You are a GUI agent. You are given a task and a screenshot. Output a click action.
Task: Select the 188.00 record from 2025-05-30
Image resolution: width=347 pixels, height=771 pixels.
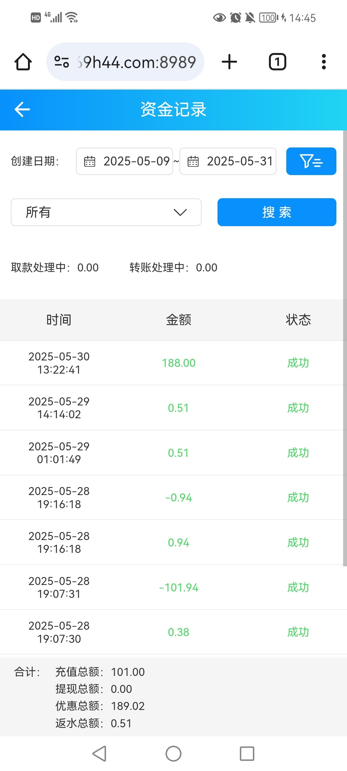tap(178, 363)
